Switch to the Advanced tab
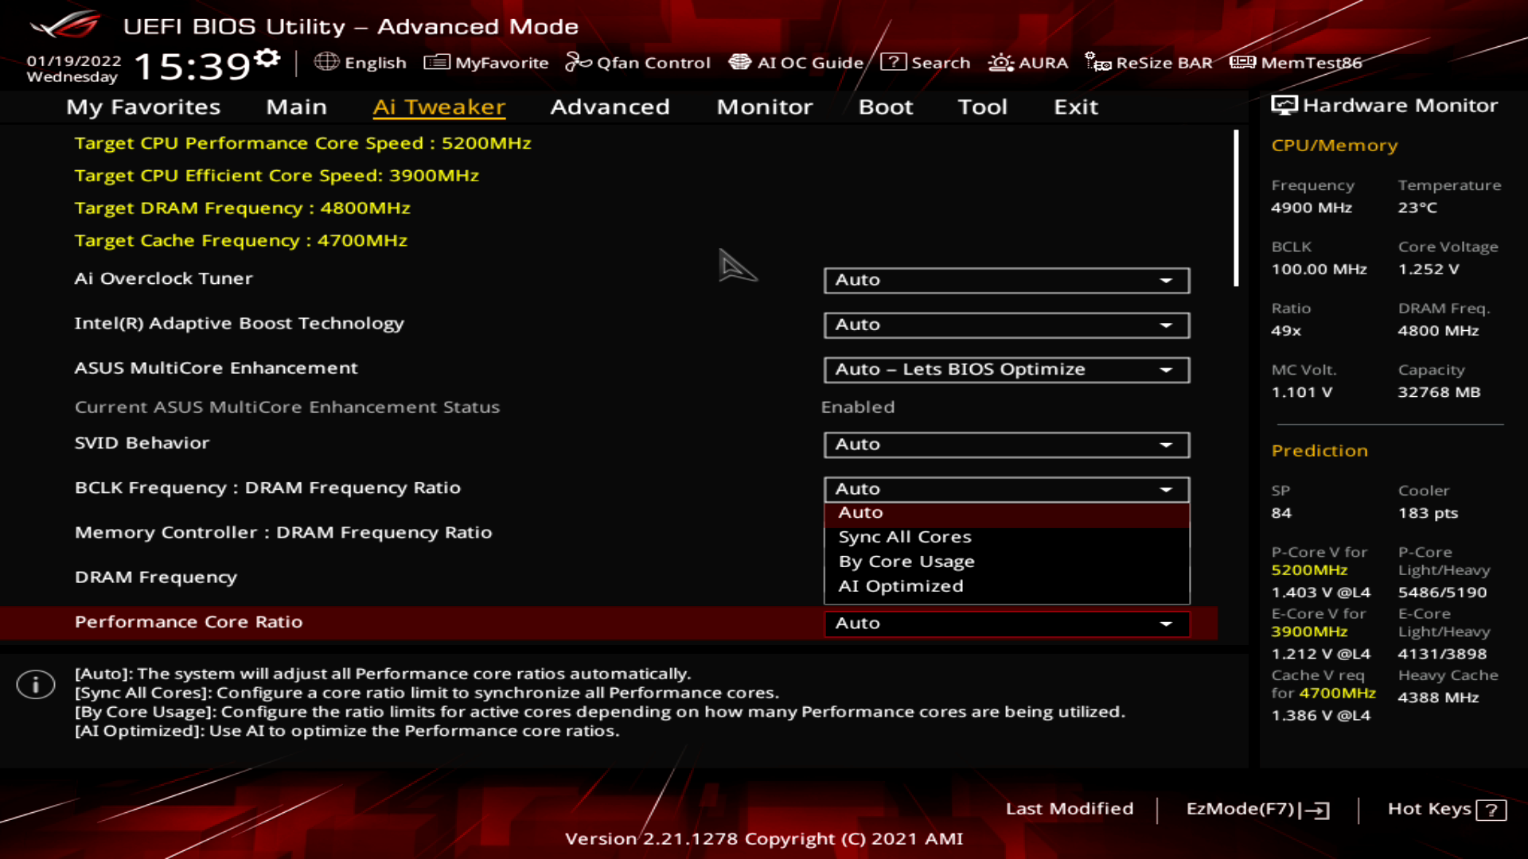Viewport: 1528px width, 859px height. (610, 107)
